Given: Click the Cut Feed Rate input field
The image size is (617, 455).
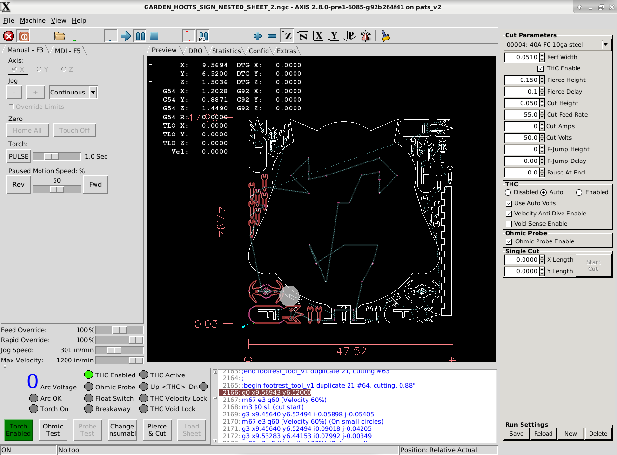Looking at the screenshot, I should (521, 115).
